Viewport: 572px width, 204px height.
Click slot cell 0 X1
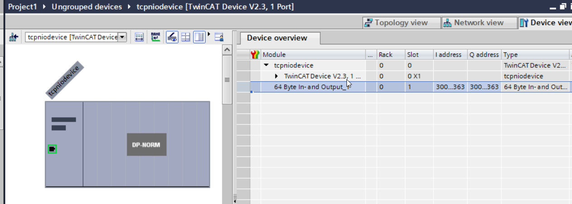(x=419, y=76)
